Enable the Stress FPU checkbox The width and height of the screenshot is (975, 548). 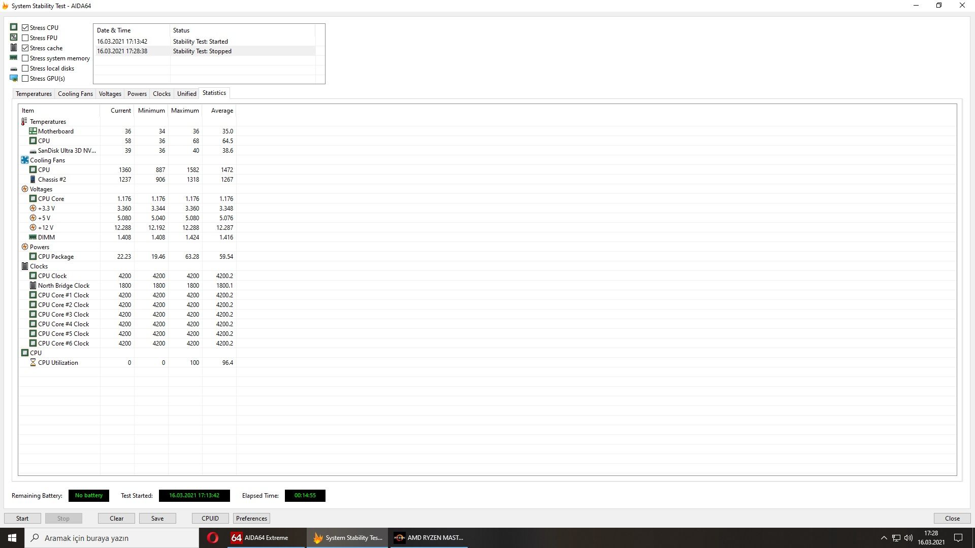[x=25, y=38]
